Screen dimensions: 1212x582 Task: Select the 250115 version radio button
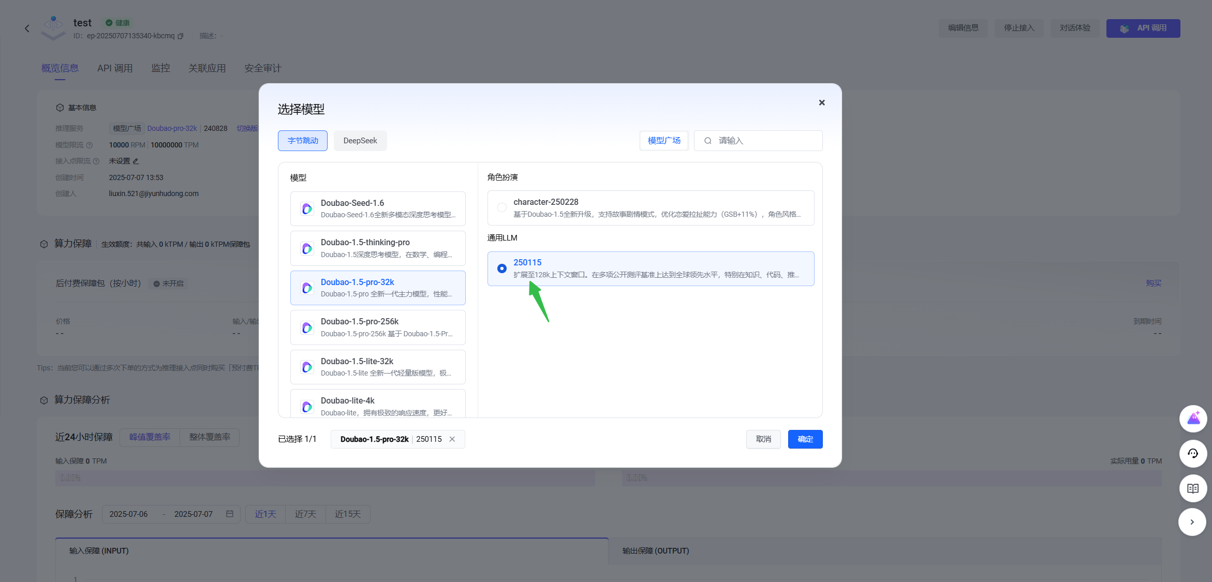click(x=502, y=268)
